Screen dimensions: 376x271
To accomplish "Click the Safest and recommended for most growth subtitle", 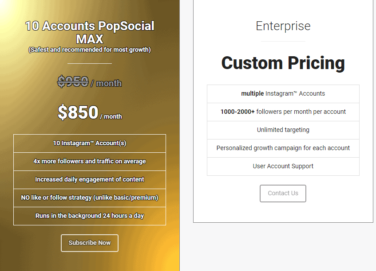I will (x=89, y=50).
